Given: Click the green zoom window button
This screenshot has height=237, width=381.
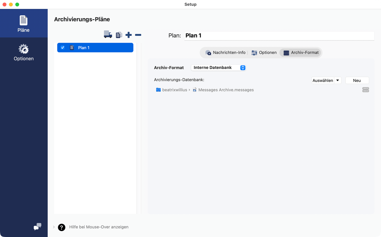Looking at the screenshot, I should (17, 4).
